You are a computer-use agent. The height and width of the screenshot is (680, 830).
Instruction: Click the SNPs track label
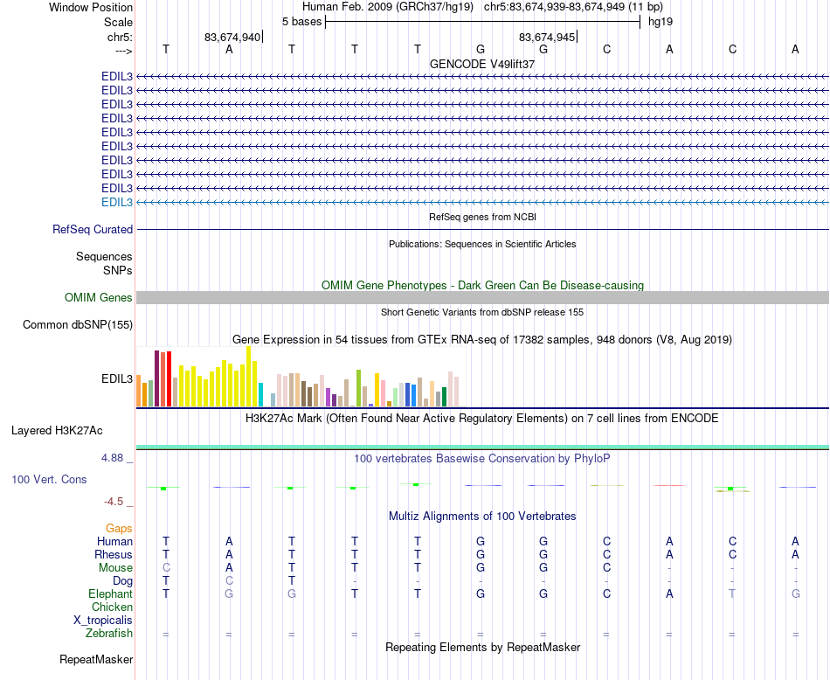(x=118, y=270)
